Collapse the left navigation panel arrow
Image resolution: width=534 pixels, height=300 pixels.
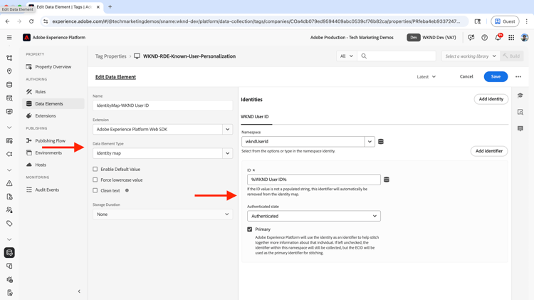point(79,291)
